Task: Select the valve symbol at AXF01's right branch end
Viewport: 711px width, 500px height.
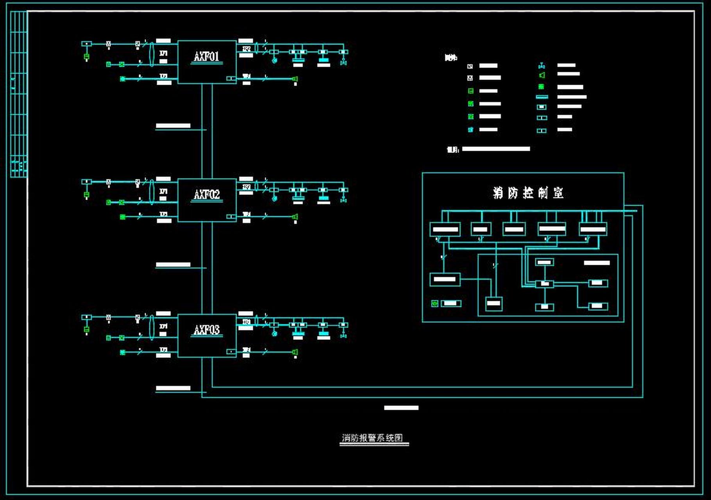Action: click(x=343, y=62)
